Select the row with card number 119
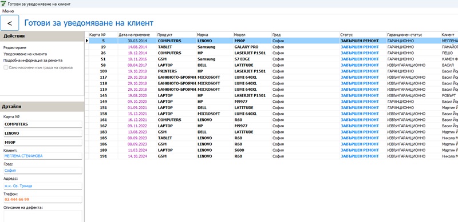Screen dimensions: 458x222 pos(271,90)
